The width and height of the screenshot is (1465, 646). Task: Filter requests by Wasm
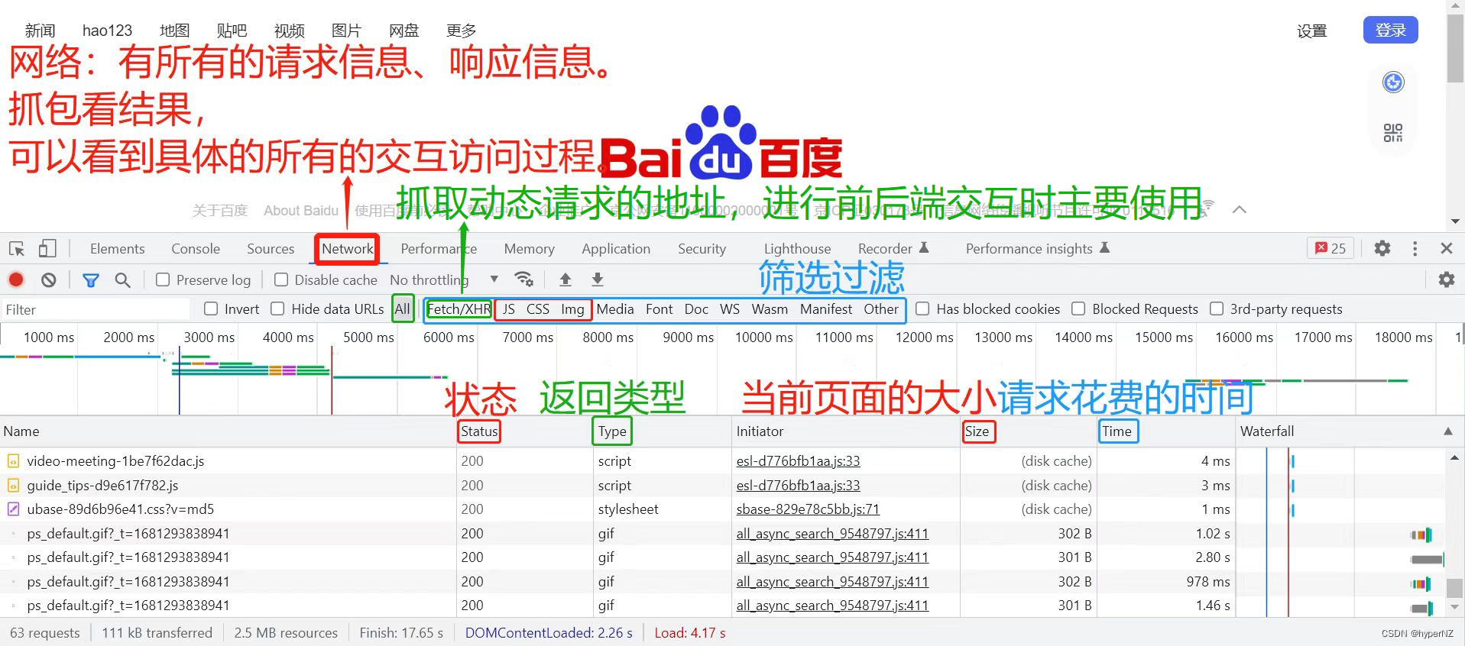click(x=770, y=308)
